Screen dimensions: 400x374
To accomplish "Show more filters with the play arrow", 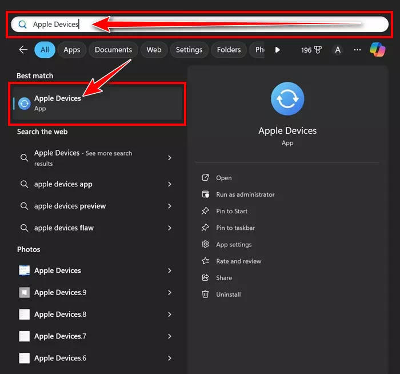I will click(x=278, y=50).
